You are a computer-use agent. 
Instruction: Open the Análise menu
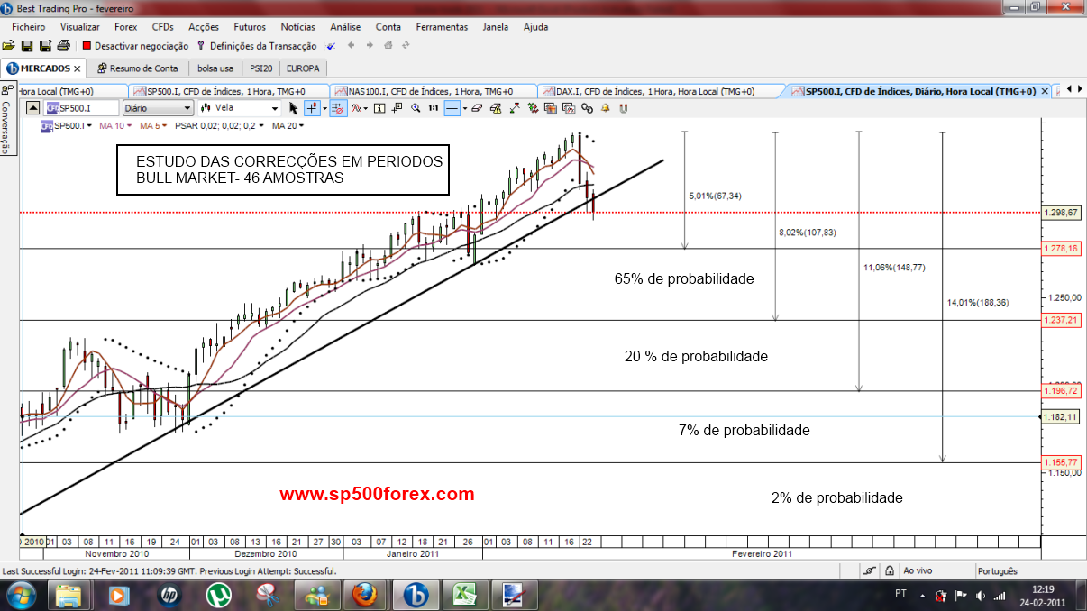(345, 27)
